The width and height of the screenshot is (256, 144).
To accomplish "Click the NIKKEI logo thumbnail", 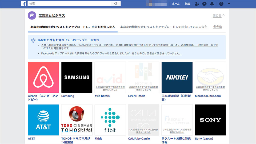I will [177, 77].
